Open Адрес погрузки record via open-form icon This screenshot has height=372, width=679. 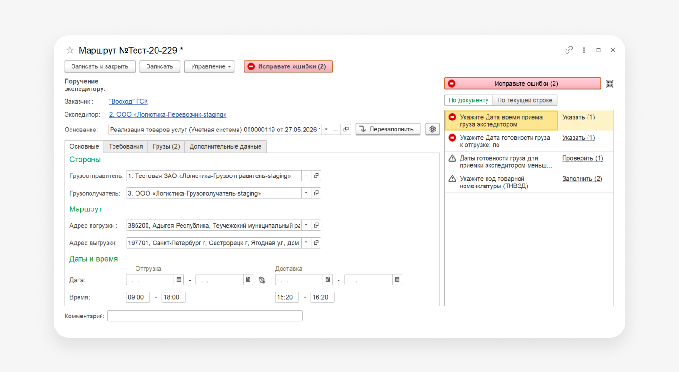[316, 225]
